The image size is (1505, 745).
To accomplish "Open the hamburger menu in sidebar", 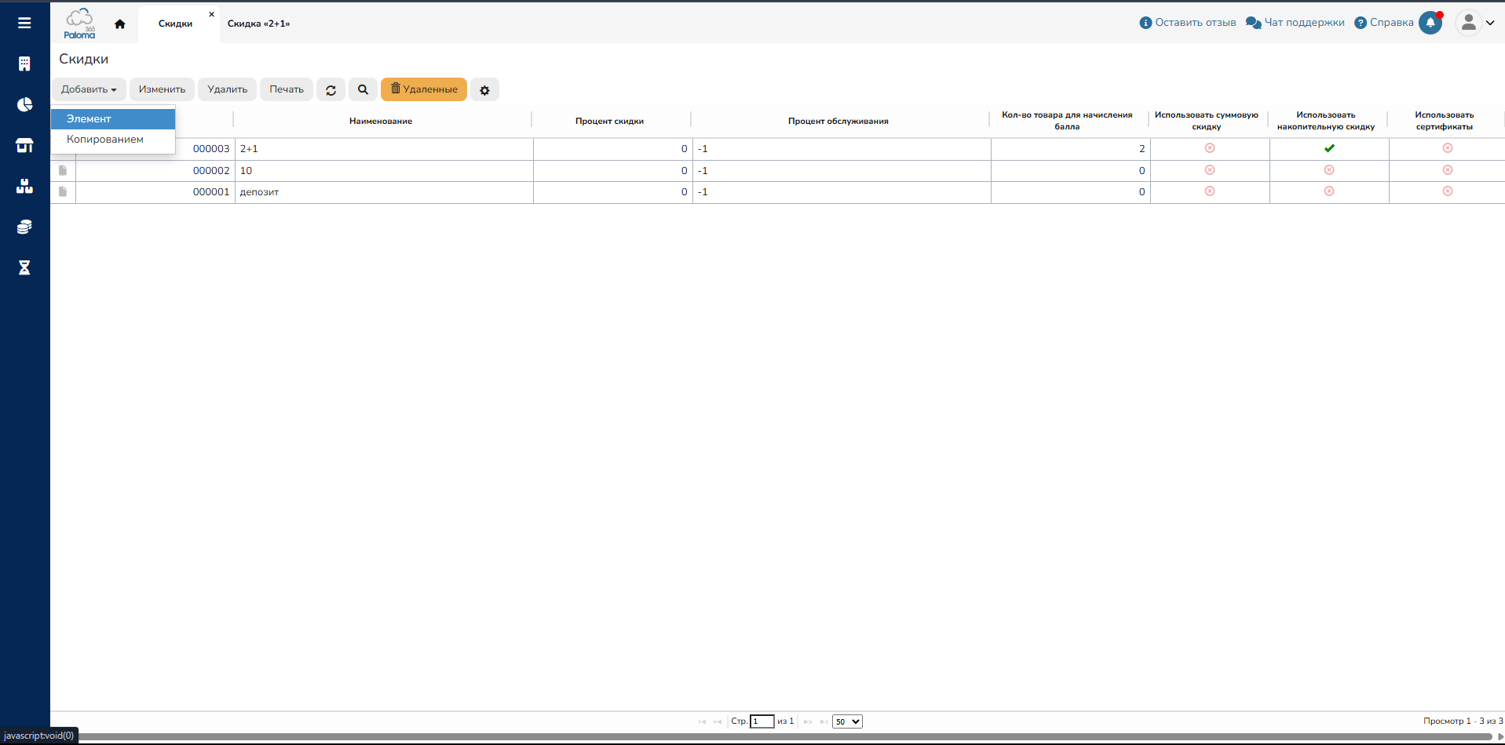I will [24, 23].
